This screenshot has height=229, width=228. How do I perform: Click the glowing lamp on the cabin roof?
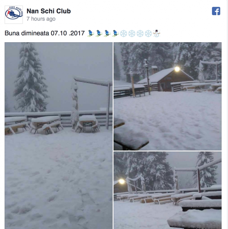coord(177,69)
